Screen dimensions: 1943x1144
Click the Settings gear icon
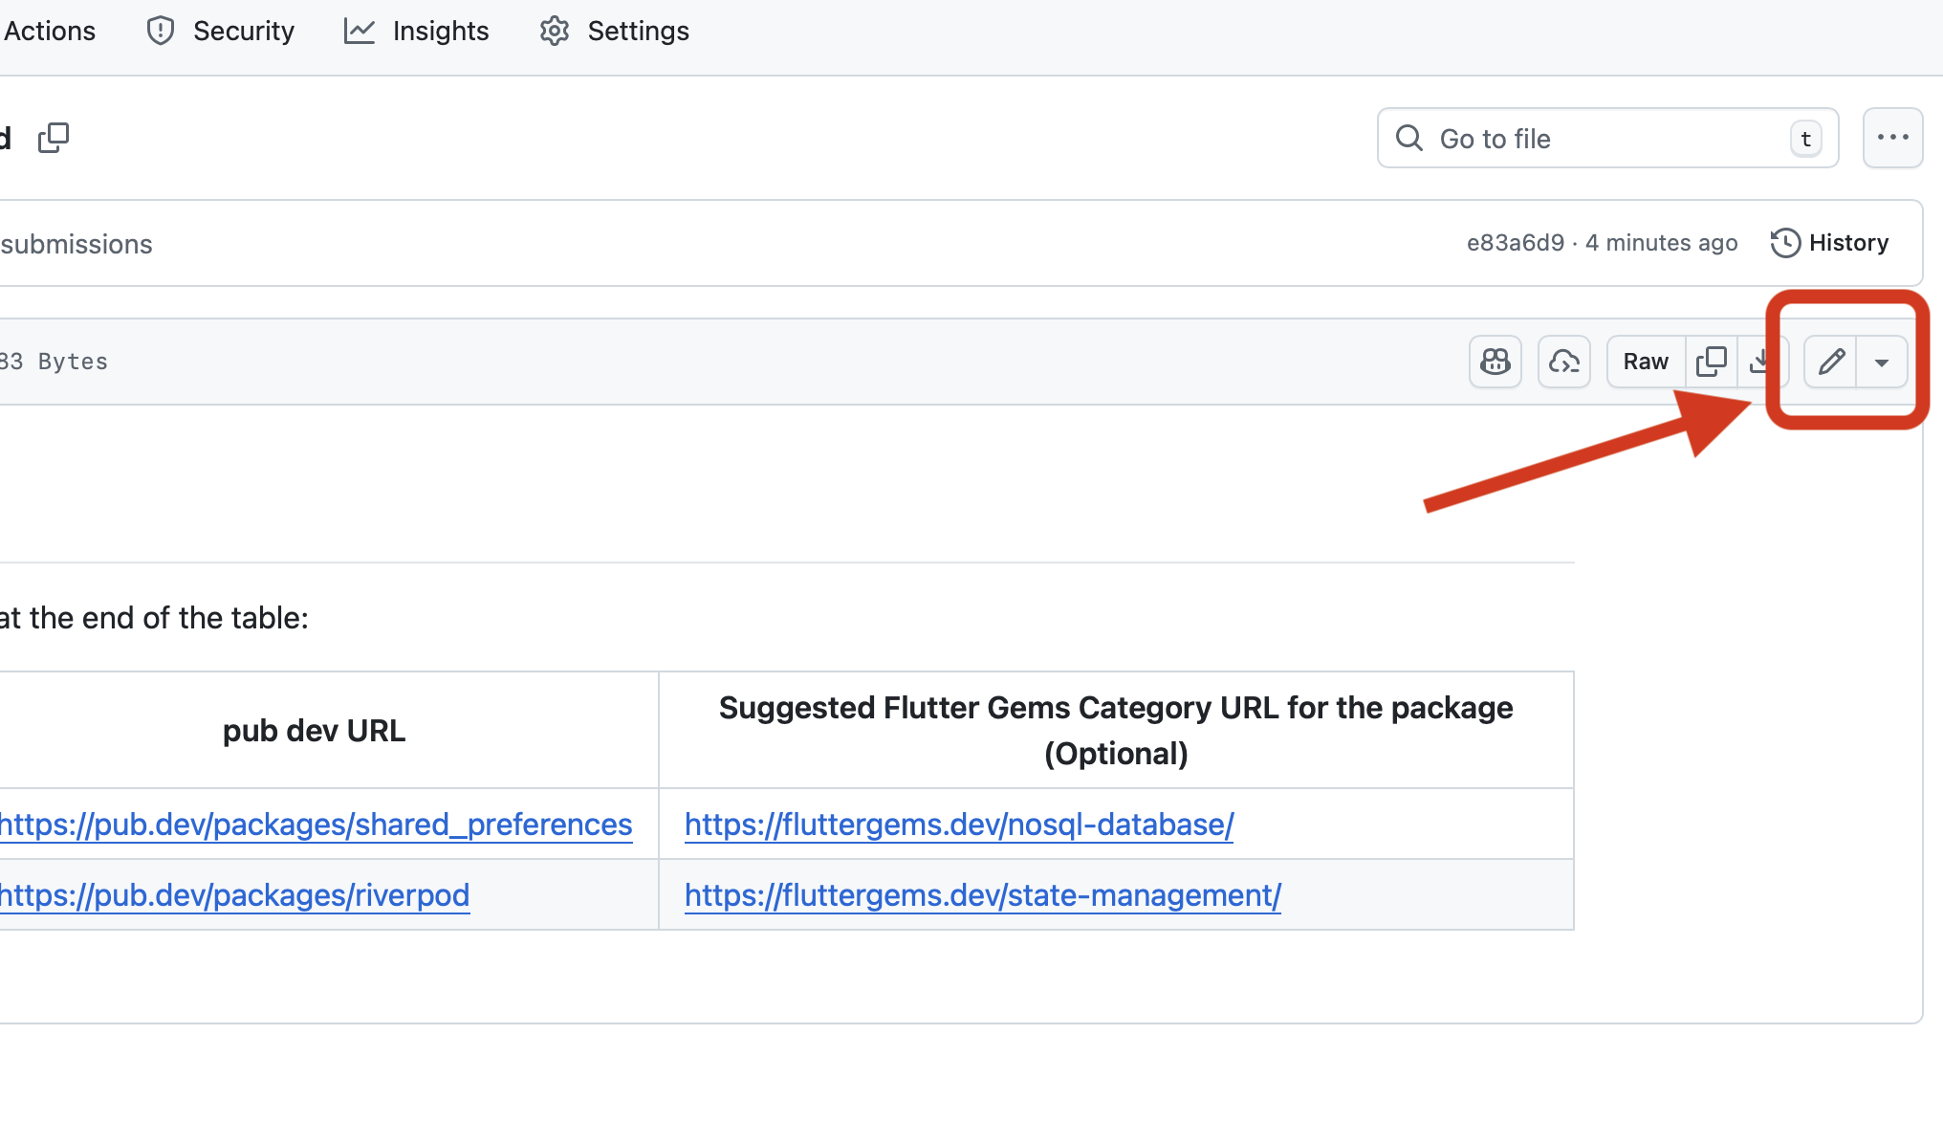coord(555,31)
